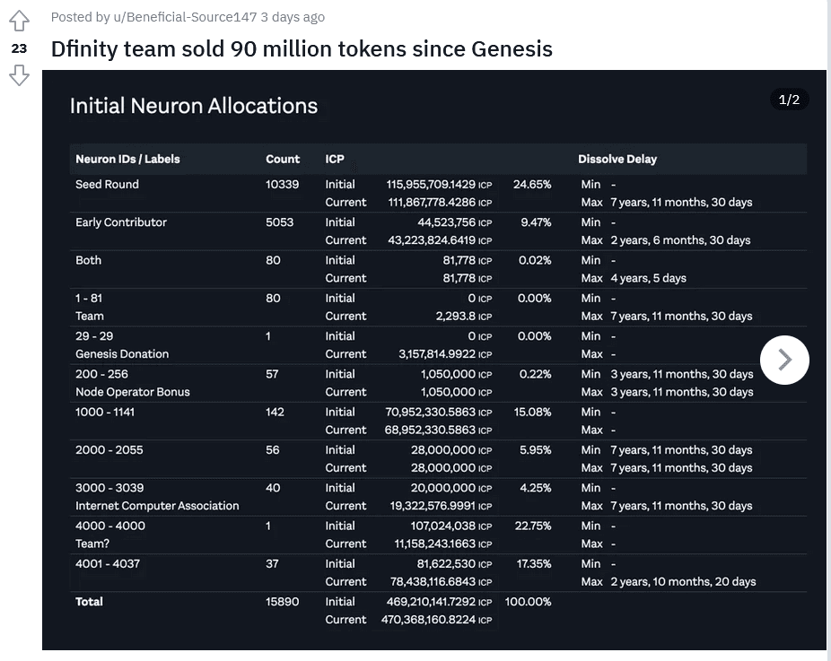The height and width of the screenshot is (661, 831).
Task: Click the 'Count' column header
Action: tap(283, 159)
